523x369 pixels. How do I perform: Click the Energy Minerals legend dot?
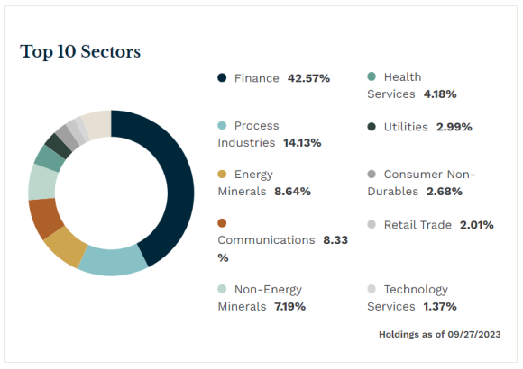(x=222, y=175)
